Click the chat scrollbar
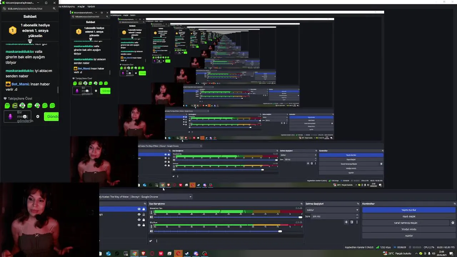Image resolution: width=457 pixels, height=257 pixels. (x=57, y=89)
